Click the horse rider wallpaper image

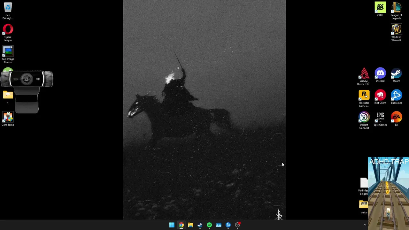204,110
